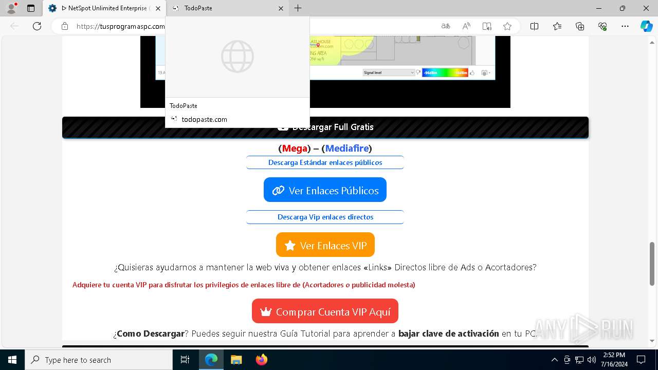
Task: Open the volume control tray icon
Action: click(x=592, y=360)
